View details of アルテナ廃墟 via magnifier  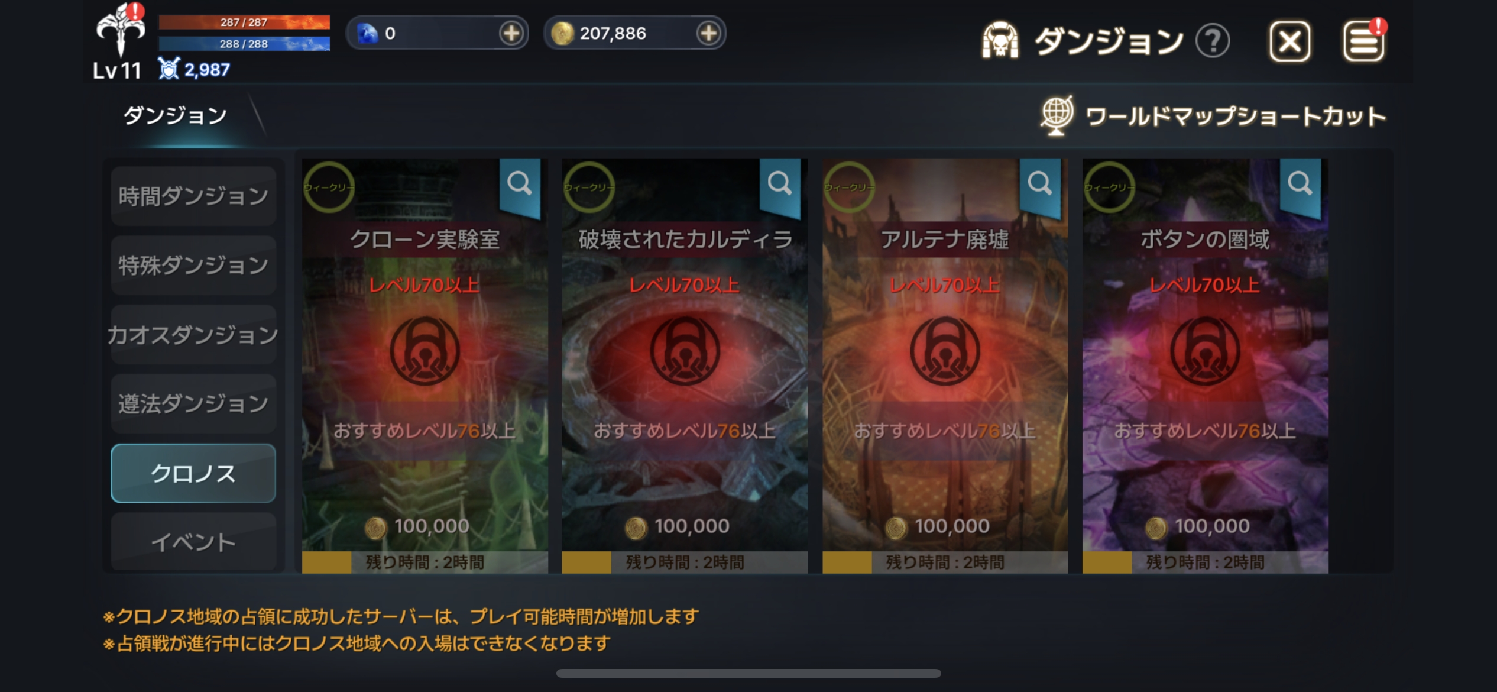click(1040, 185)
